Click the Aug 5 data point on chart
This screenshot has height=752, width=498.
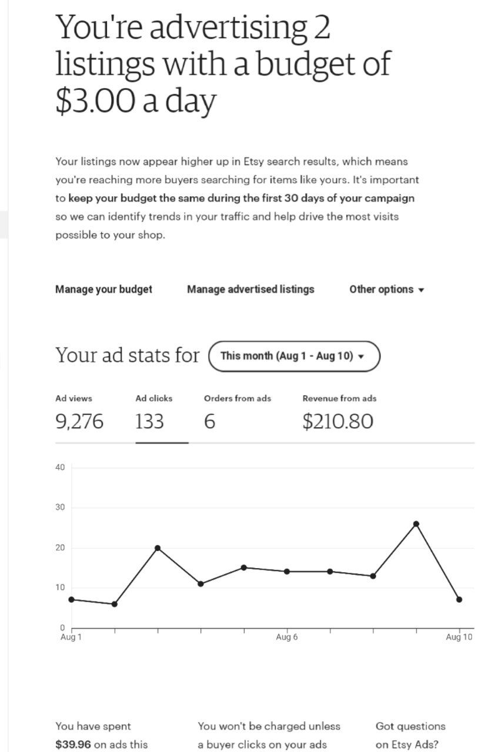point(243,568)
